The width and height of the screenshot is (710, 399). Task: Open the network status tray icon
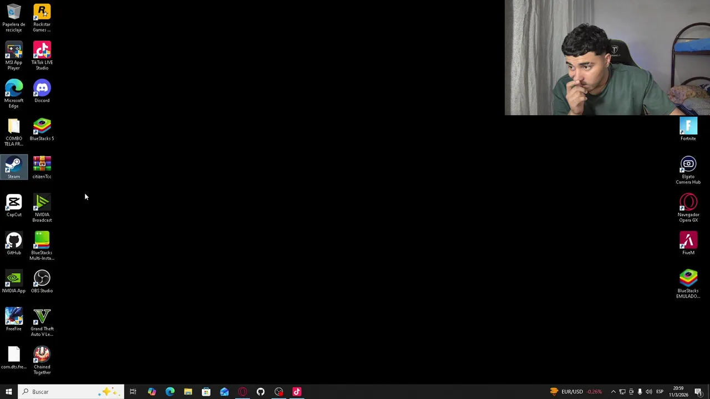click(x=622, y=392)
